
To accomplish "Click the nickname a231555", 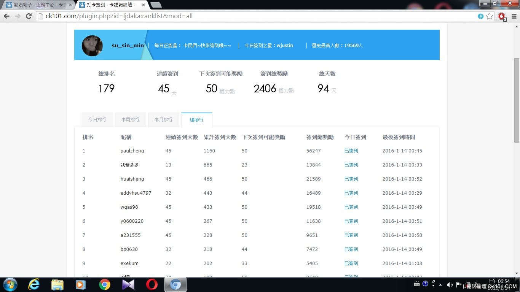I will click(131, 235).
